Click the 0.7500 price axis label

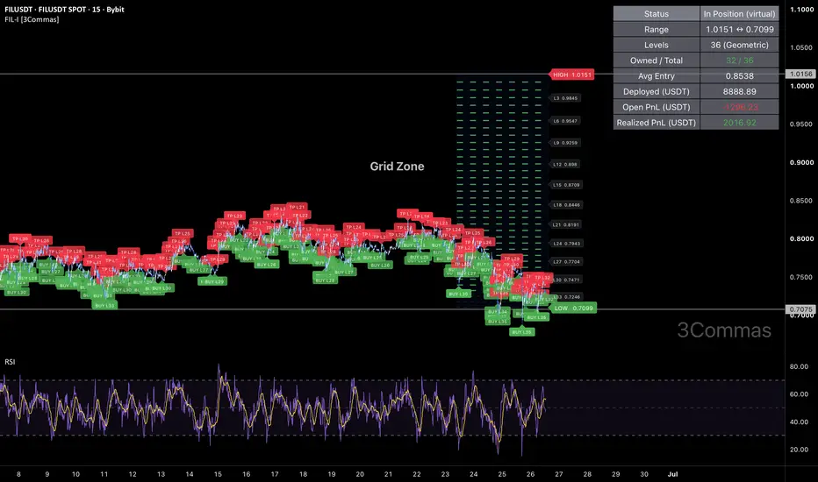coord(801,277)
